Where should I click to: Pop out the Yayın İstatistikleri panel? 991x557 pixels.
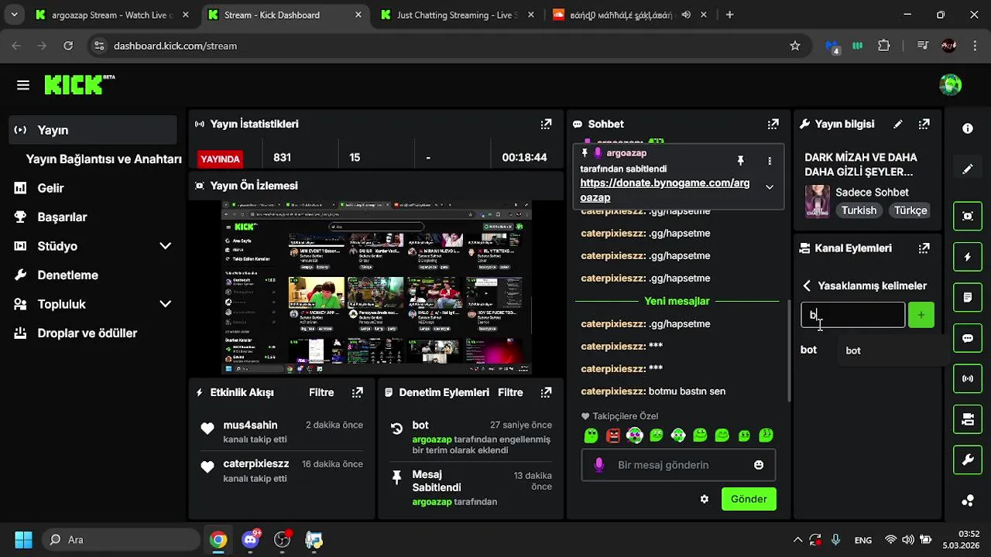tap(546, 124)
